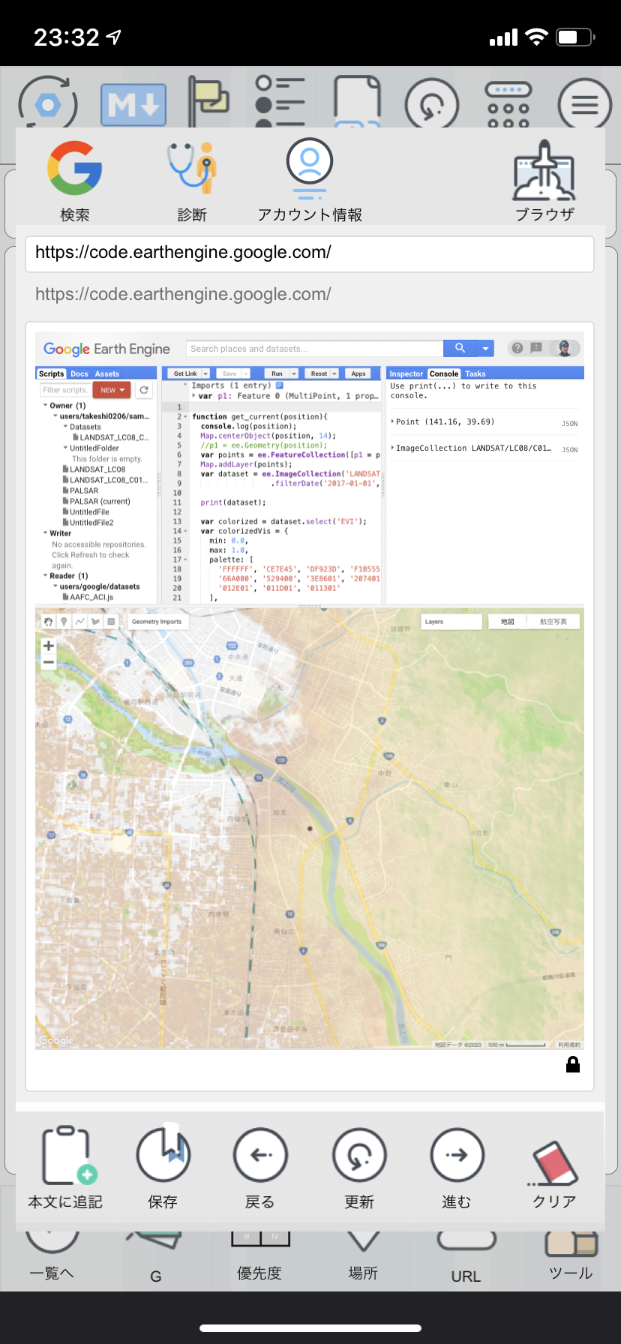
Task: Collapse the Datasets folder
Action: click(x=65, y=427)
